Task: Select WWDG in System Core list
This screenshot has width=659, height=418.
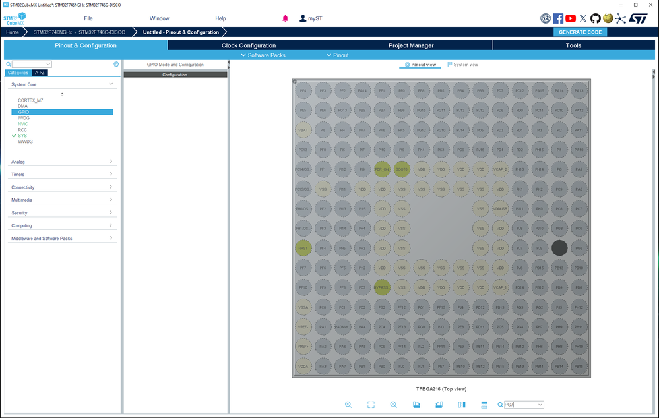Action: (25, 142)
